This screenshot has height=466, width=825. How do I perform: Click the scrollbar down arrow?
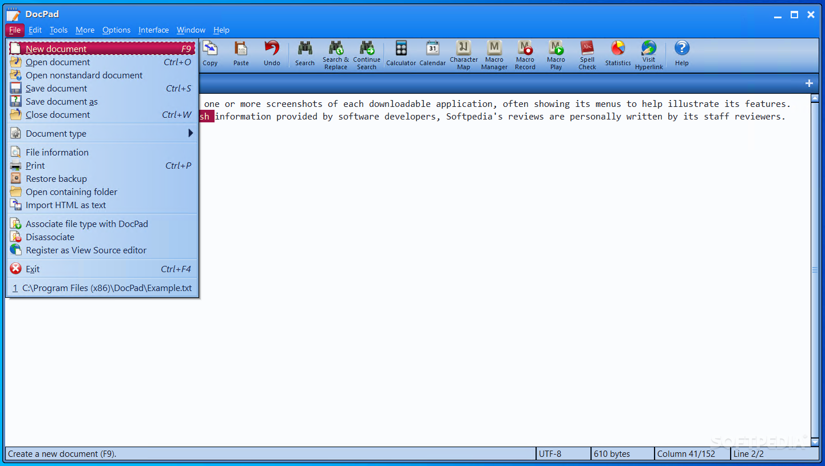(x=815, y=442)
